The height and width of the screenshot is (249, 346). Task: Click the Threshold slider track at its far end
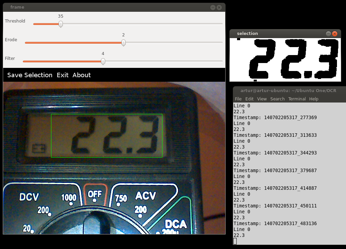221,24
